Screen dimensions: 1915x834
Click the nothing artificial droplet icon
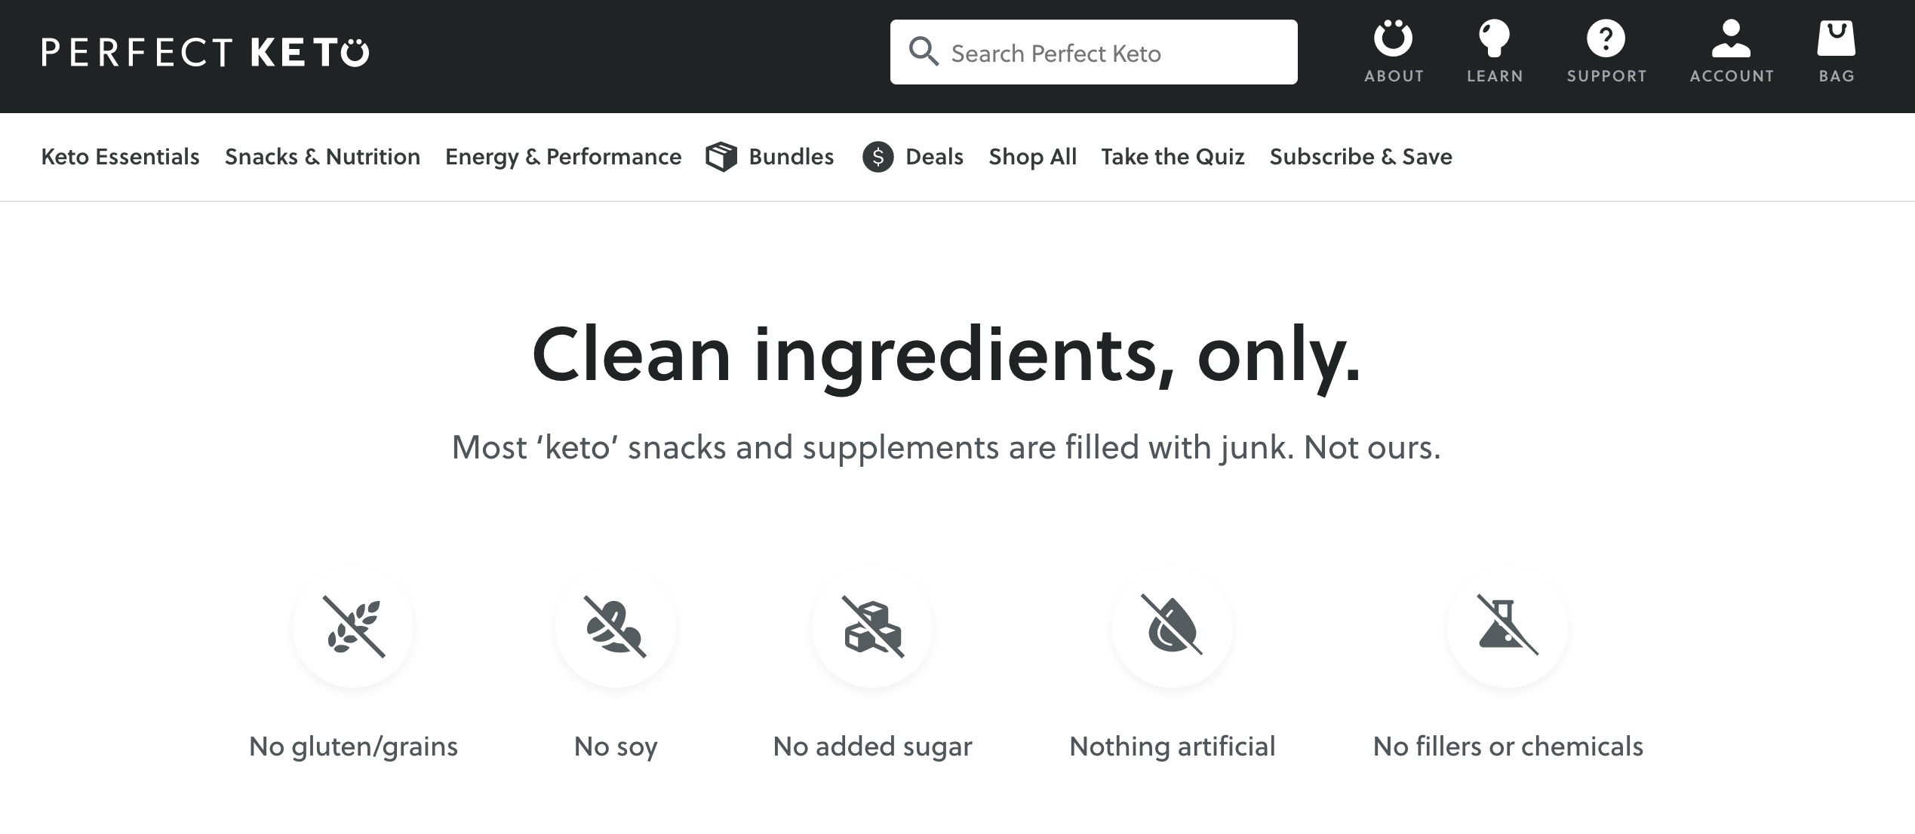(1172, 627)
